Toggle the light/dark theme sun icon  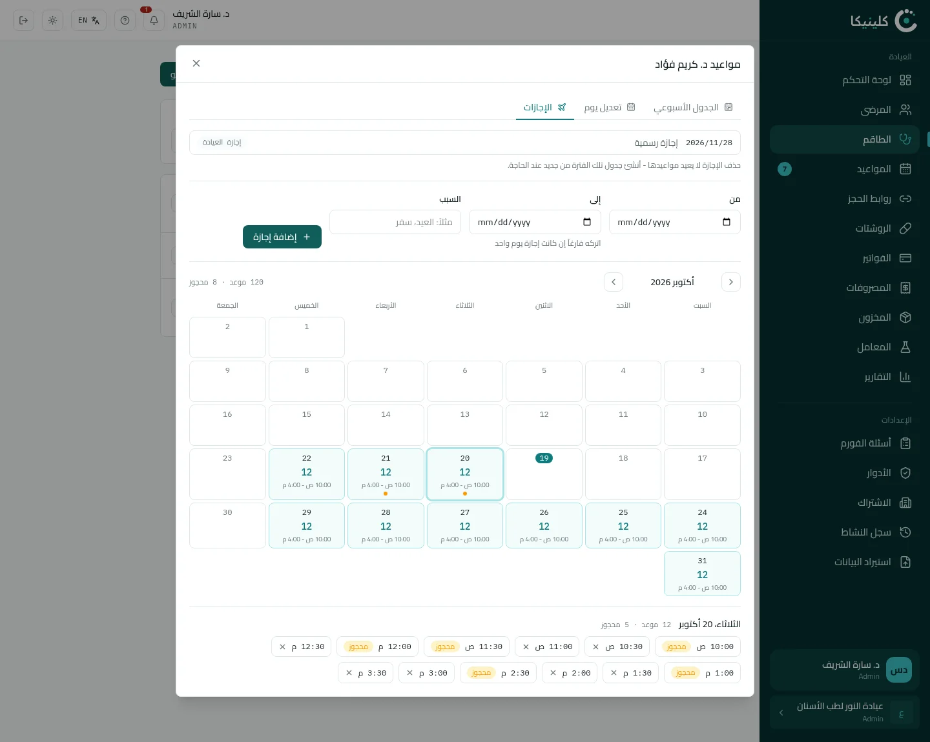(52, 21)
